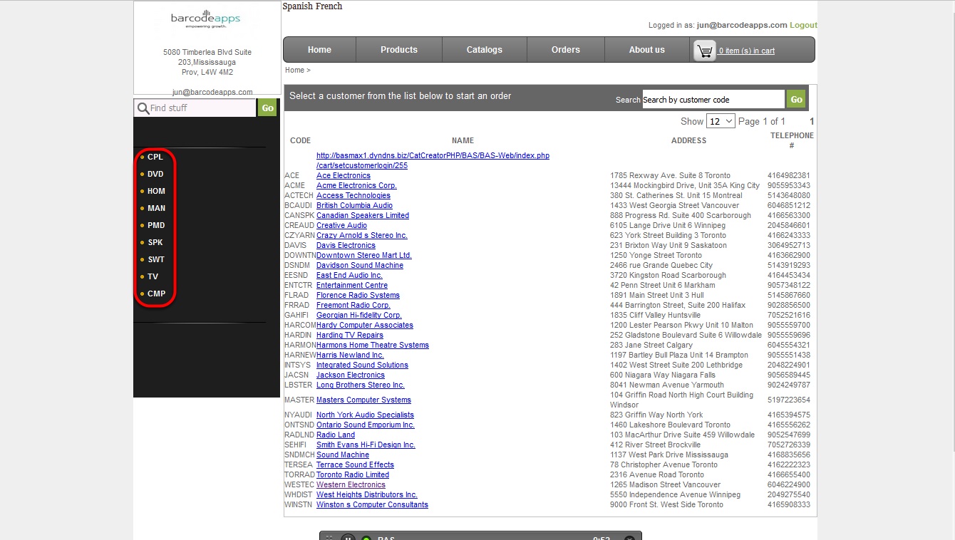Select the SPK category
The height and width of the screenshot is (540, 955).
pos(155,242)
